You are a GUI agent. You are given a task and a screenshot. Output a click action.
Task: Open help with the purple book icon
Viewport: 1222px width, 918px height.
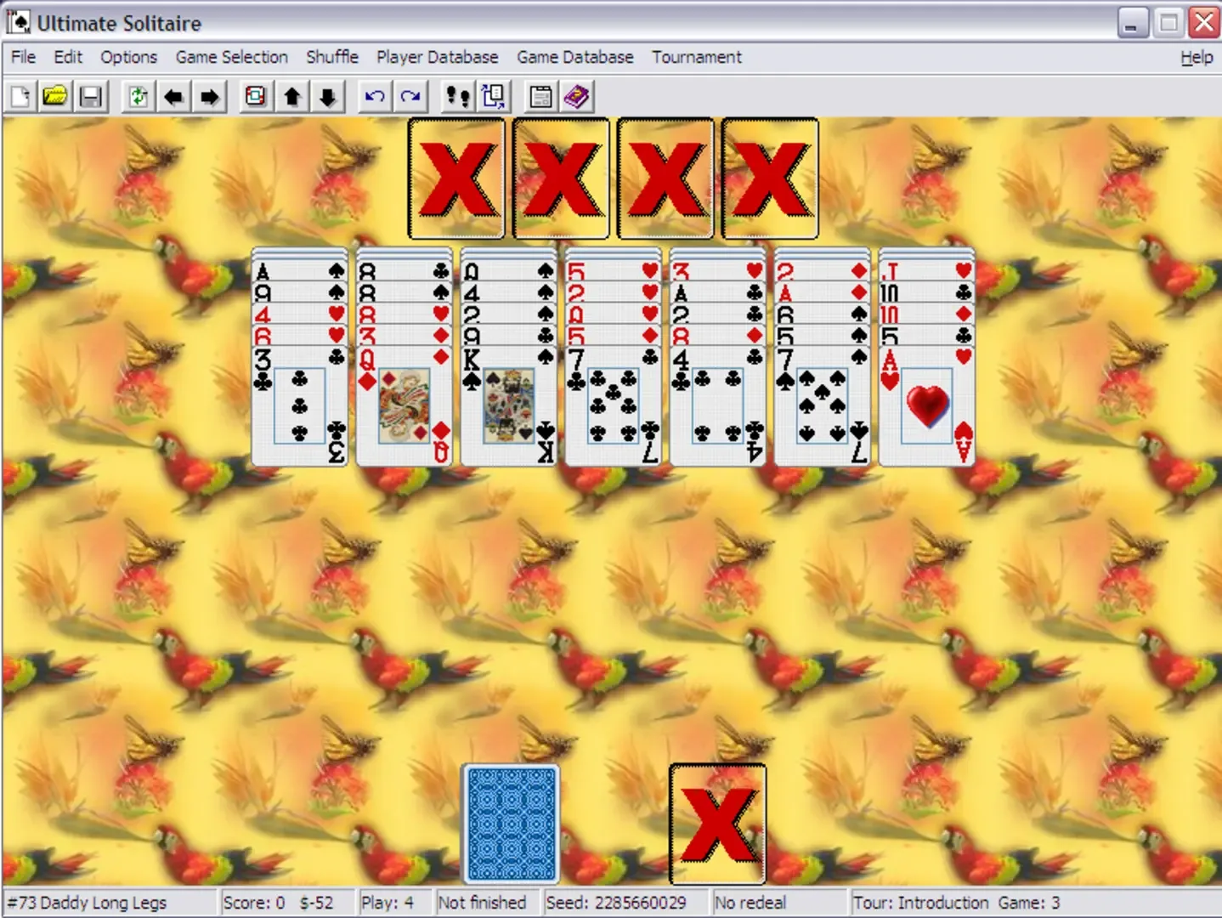point(577,97)
